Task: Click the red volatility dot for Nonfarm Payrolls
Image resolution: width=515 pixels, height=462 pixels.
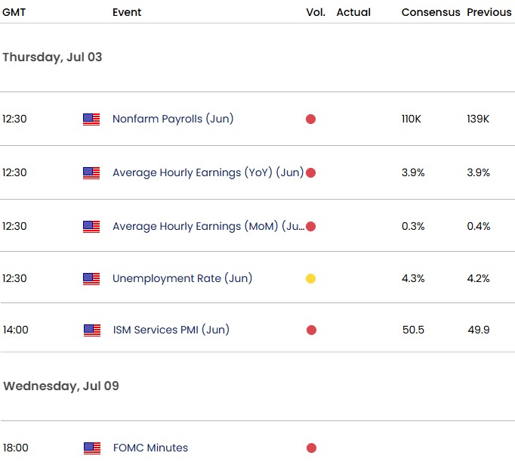Action: click(x=310, y=119)
